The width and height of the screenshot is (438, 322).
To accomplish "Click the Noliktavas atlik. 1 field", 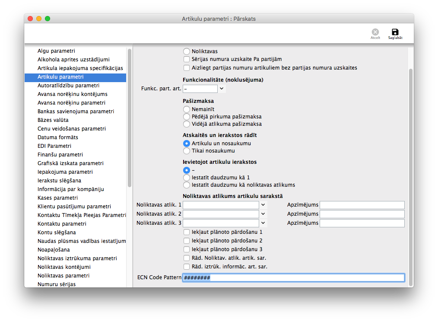I will coord(221,205).
